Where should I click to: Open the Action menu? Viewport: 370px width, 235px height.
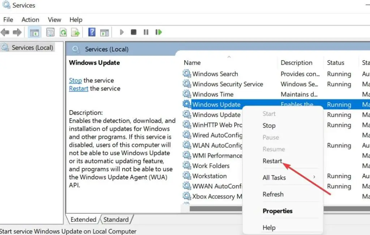30,19
